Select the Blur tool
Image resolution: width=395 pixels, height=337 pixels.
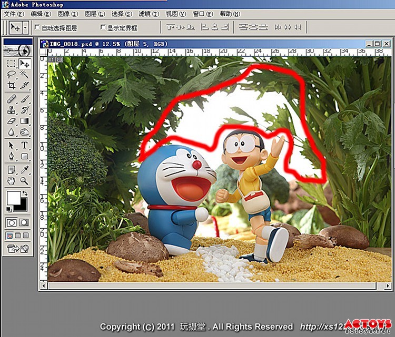coord(12,132)
